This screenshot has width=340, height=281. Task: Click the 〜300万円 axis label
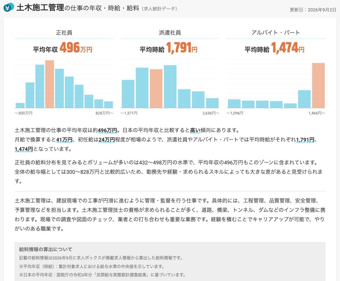[24, 113]
